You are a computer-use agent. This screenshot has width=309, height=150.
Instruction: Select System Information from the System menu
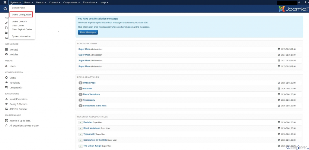coord(22,36)
